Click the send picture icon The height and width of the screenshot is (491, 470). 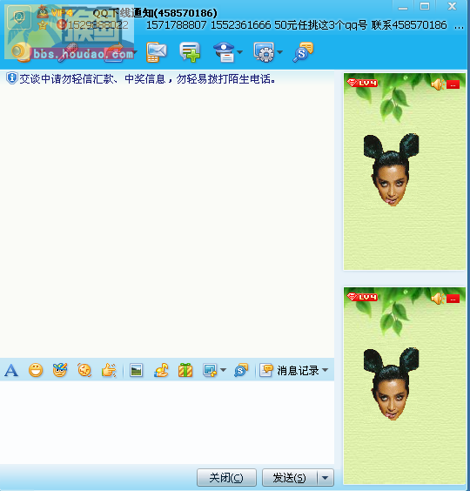[136, 370]
